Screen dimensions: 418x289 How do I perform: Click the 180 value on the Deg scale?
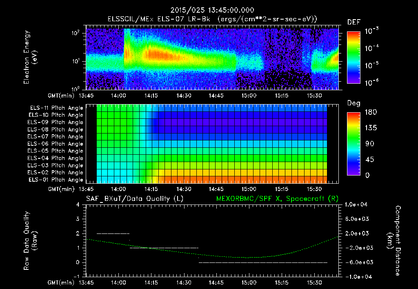[x=371, y=112]
